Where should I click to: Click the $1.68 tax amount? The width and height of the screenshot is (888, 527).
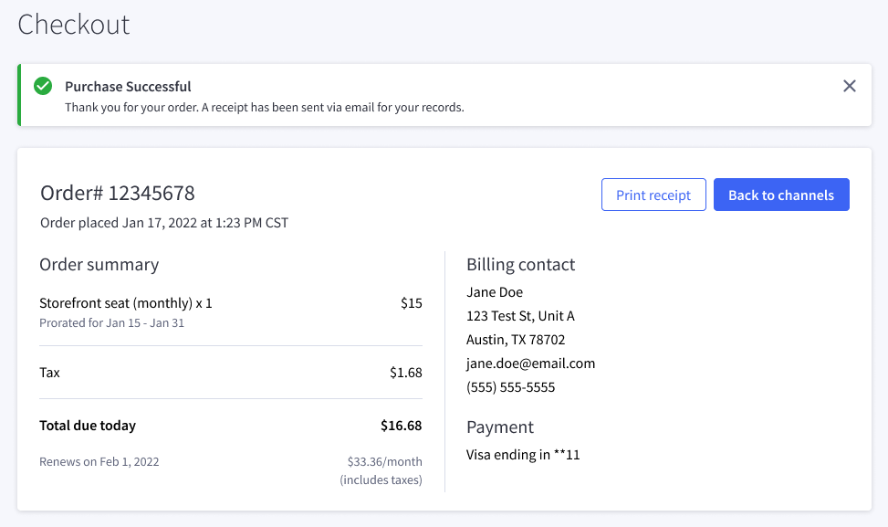point(405,372)
